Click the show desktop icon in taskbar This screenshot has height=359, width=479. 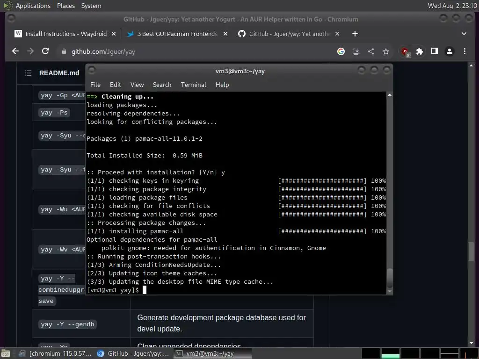[6, 354]
